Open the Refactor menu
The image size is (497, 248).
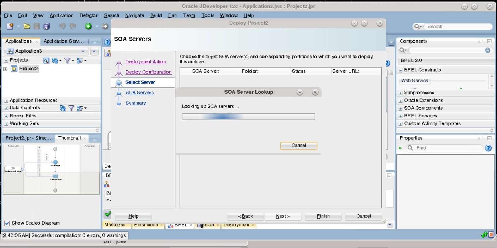tap(88, 15)
